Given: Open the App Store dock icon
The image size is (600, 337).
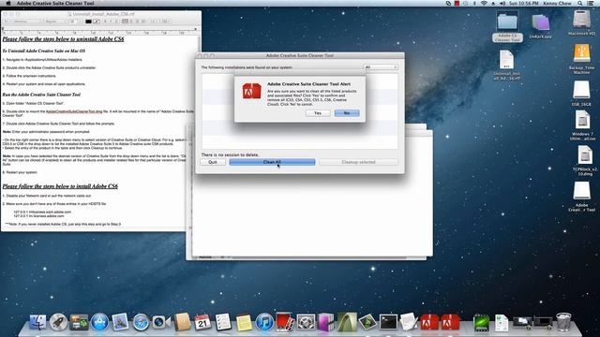Looking at the screenshot, I should click(99, 322).
